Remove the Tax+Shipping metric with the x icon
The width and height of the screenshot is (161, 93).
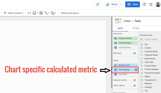136,70
